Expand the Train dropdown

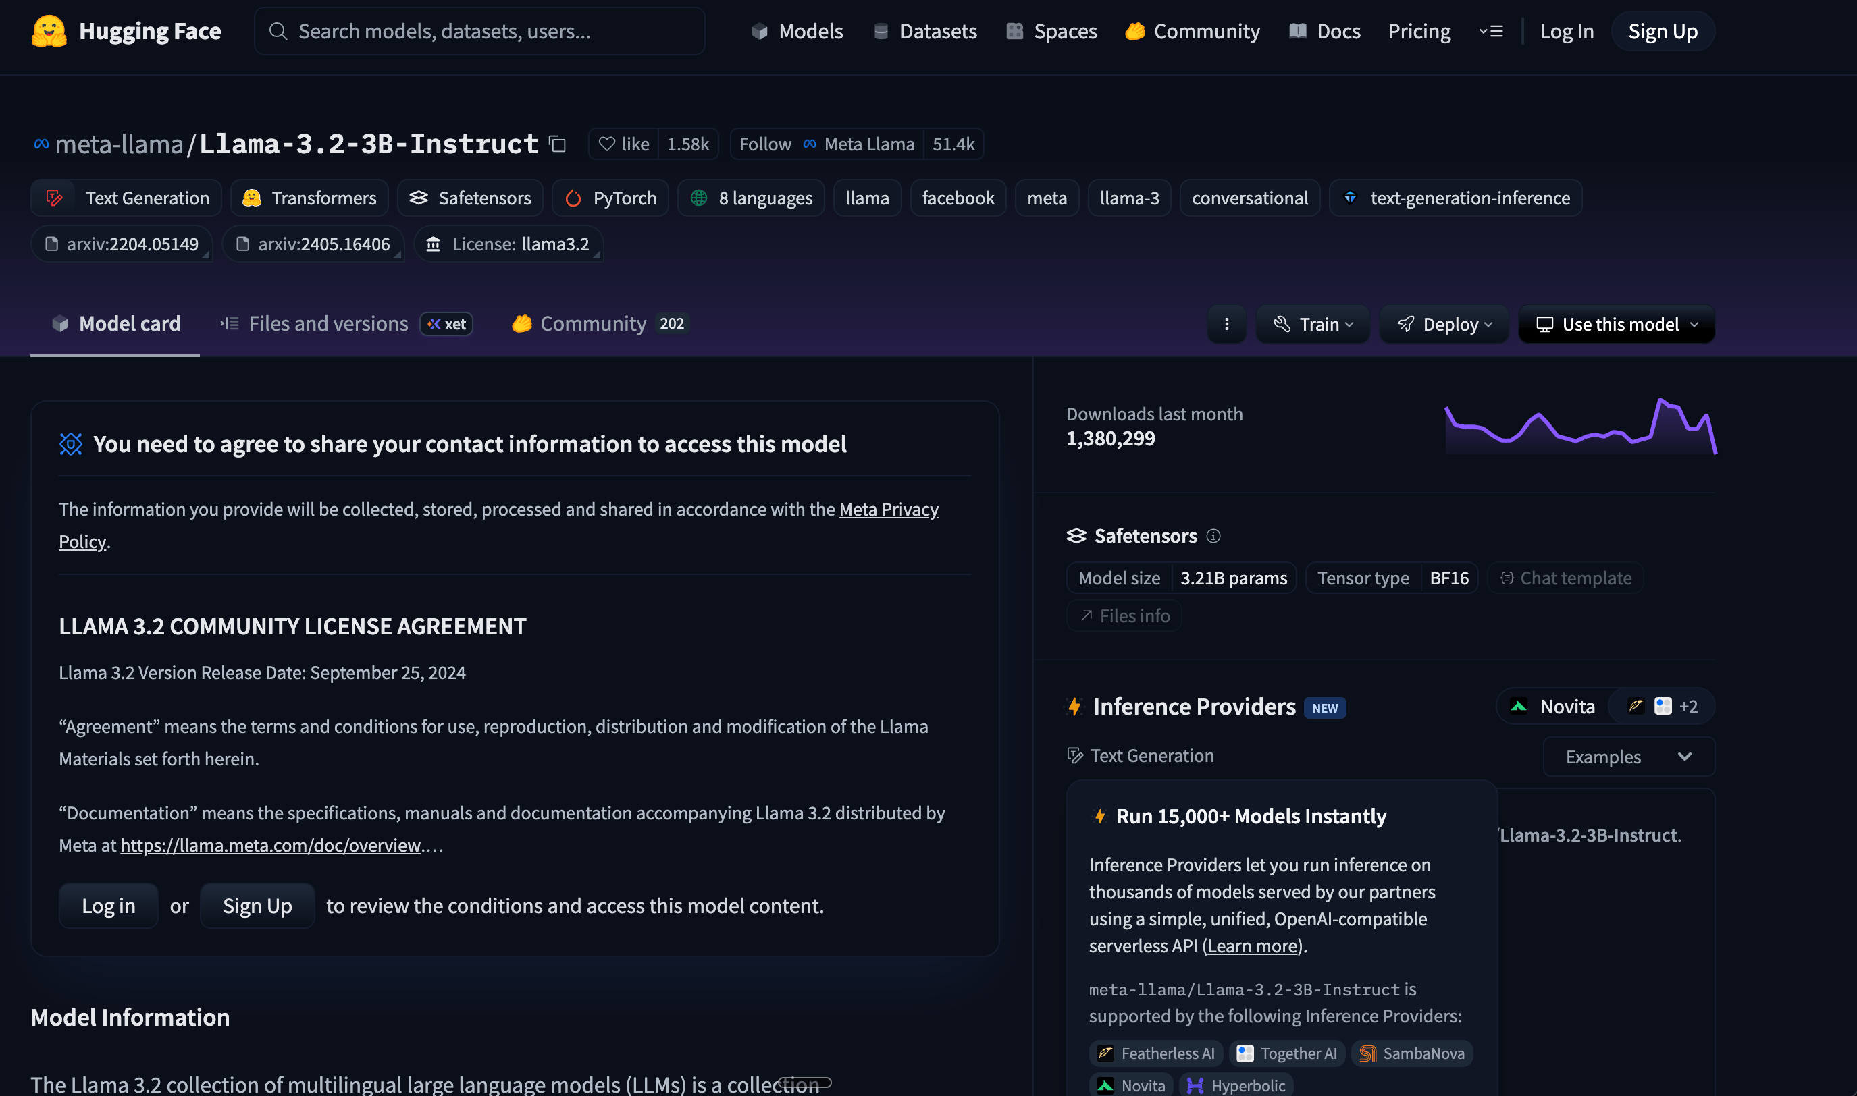tap(1313, 324)
